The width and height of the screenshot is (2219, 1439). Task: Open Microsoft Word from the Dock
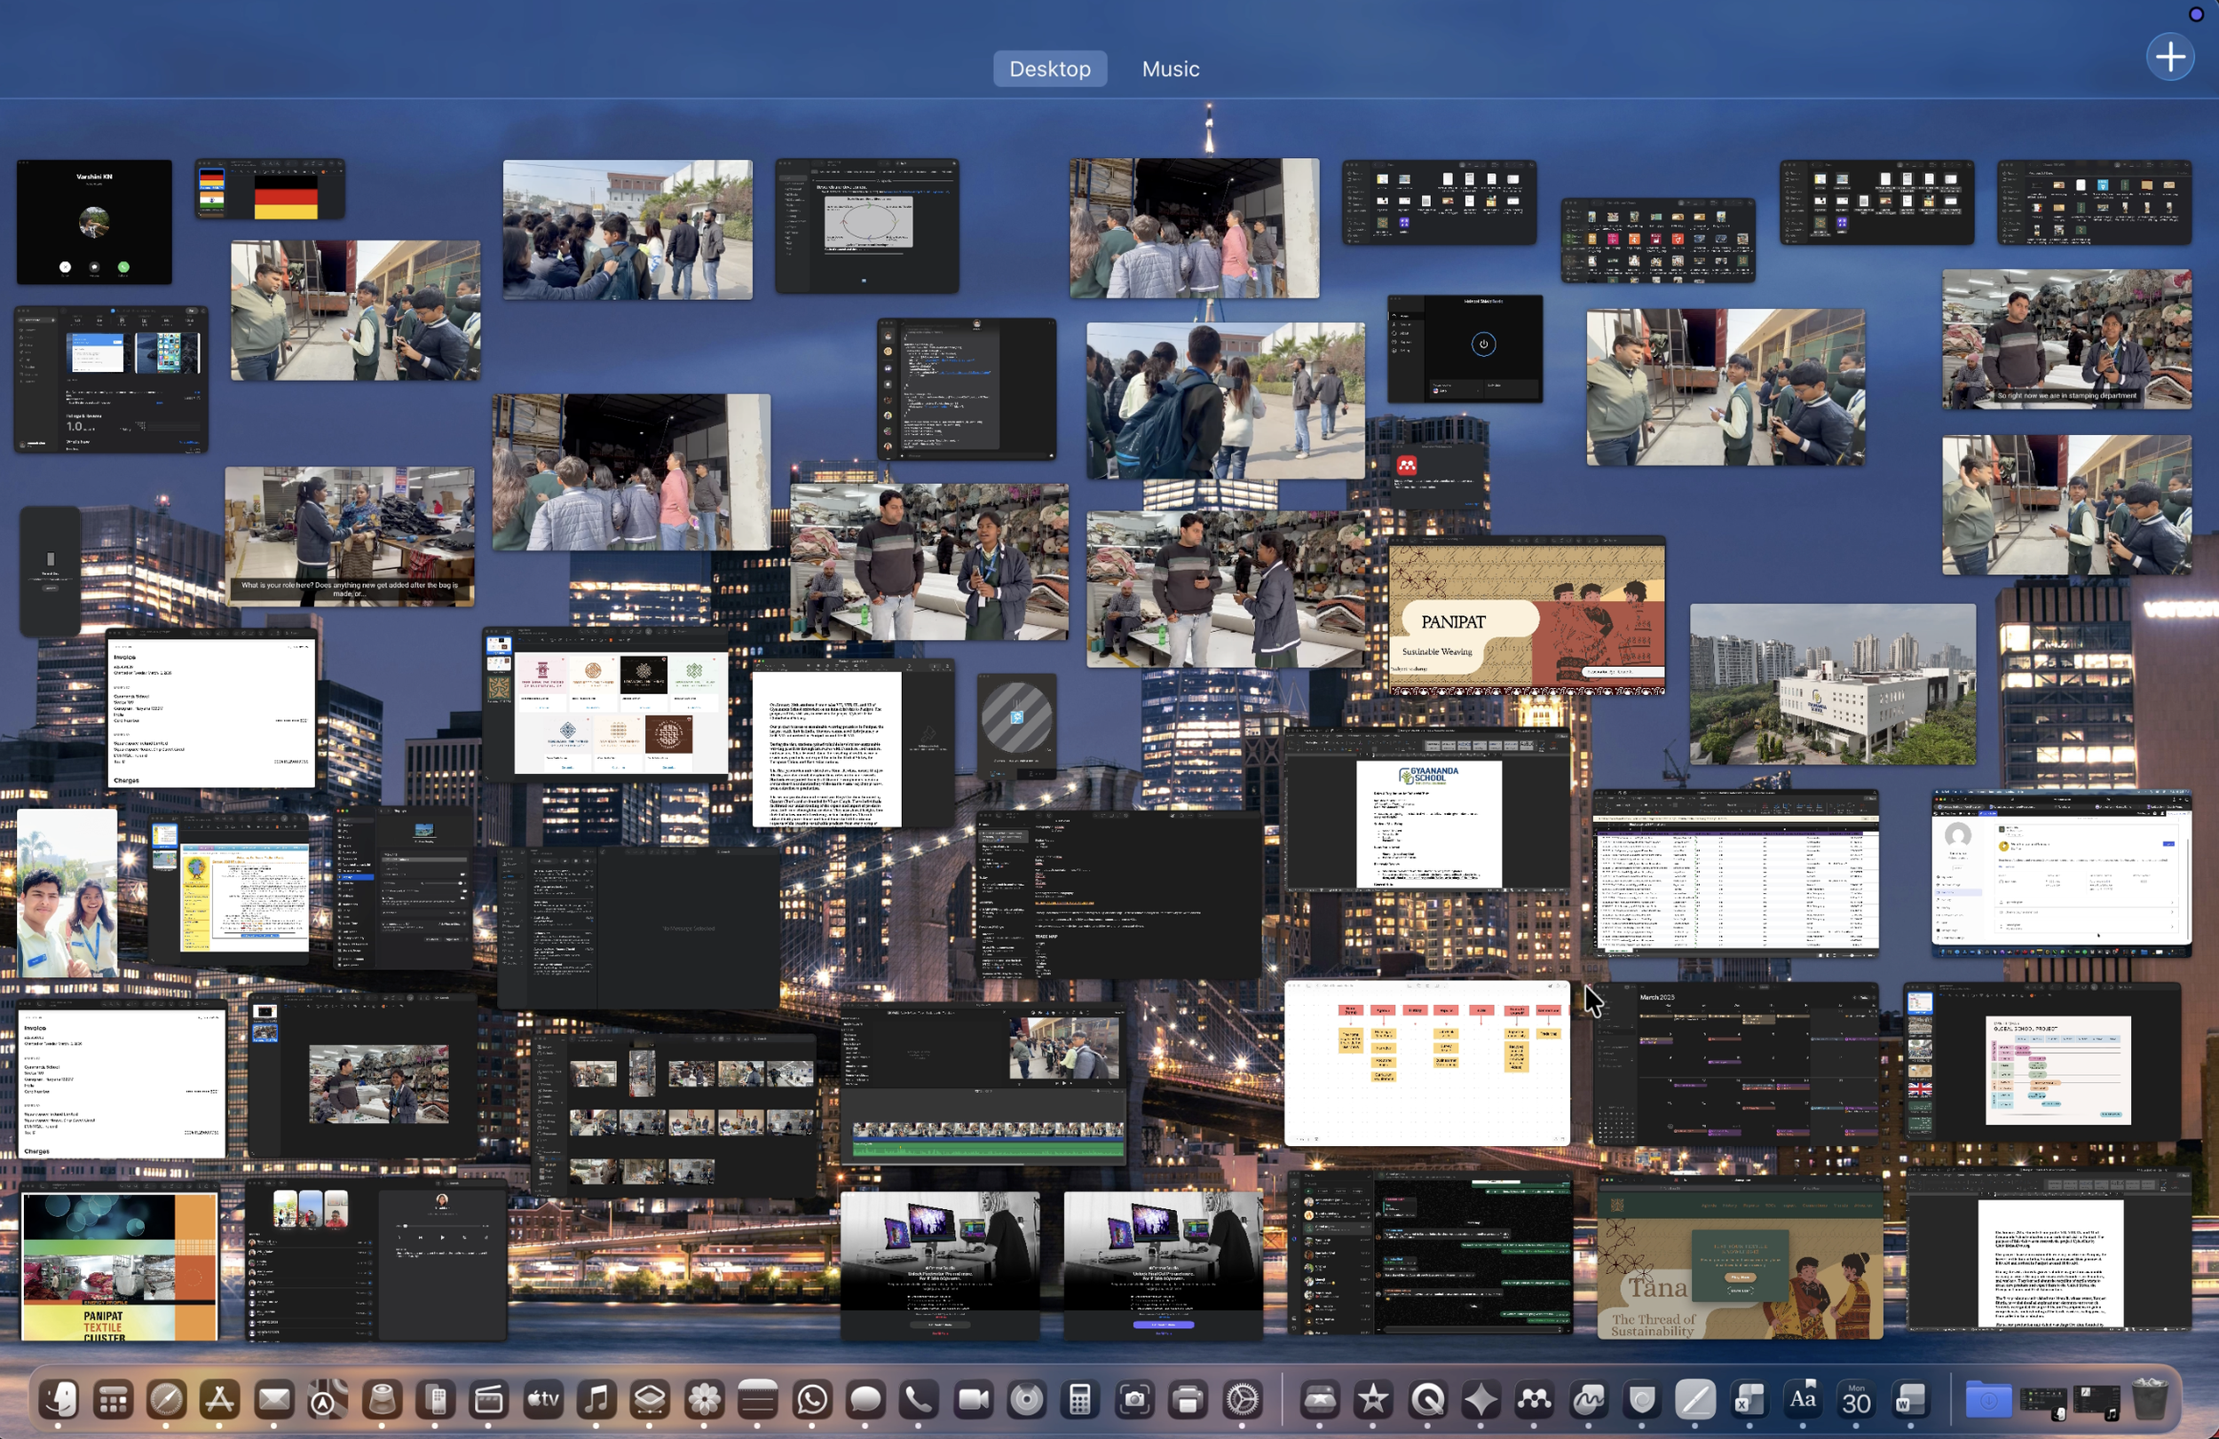1908,1403
